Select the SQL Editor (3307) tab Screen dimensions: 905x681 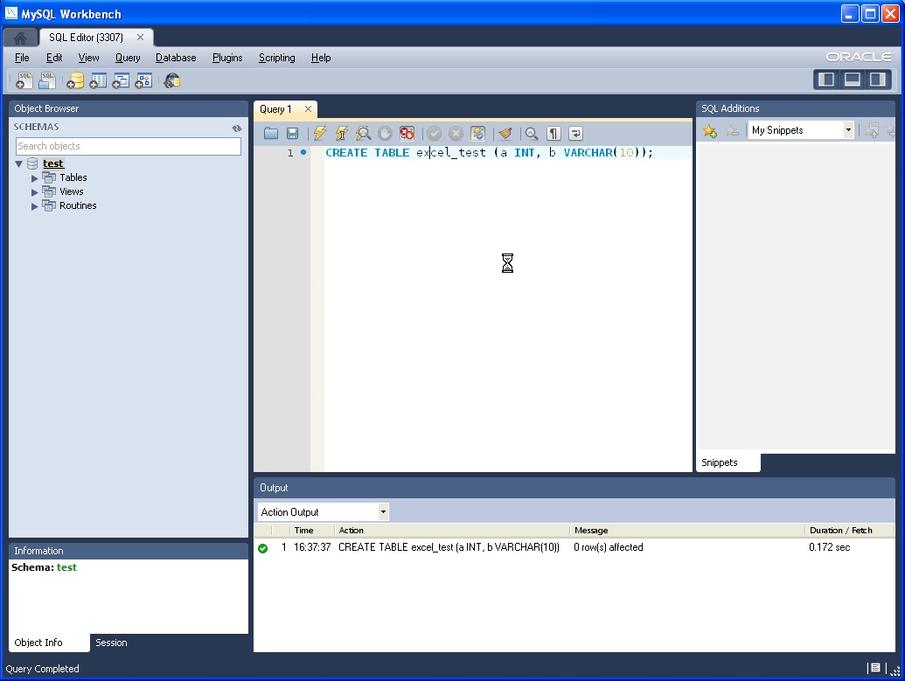click(86, 38)
